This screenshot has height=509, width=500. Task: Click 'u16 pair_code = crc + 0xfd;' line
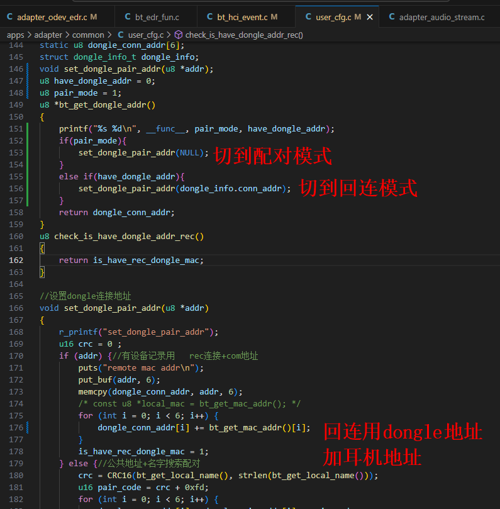143,488
